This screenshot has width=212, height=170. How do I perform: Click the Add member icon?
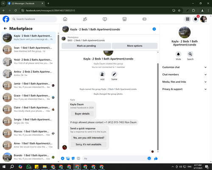point(102,74)
